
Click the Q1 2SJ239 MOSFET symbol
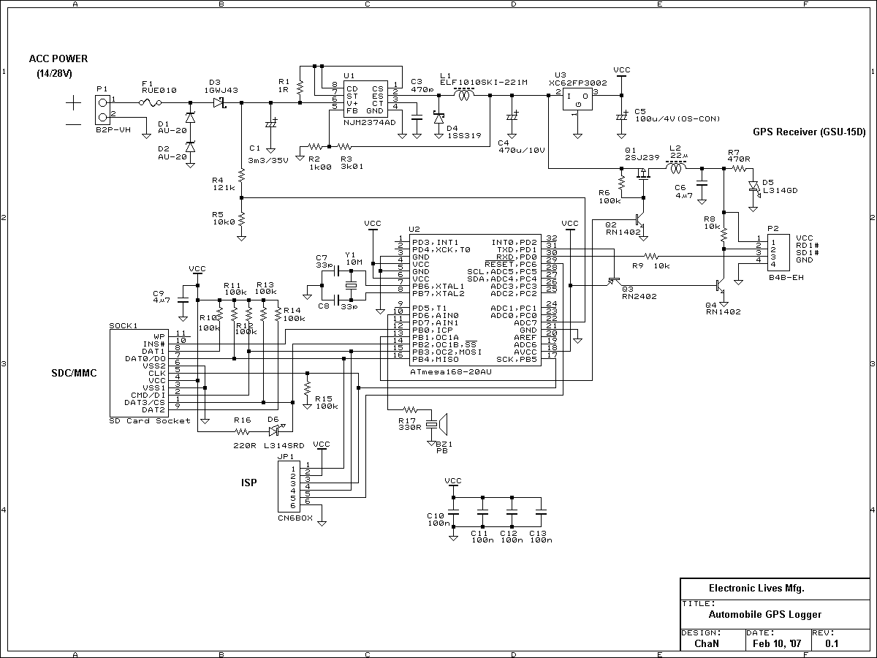coord(644,174)
